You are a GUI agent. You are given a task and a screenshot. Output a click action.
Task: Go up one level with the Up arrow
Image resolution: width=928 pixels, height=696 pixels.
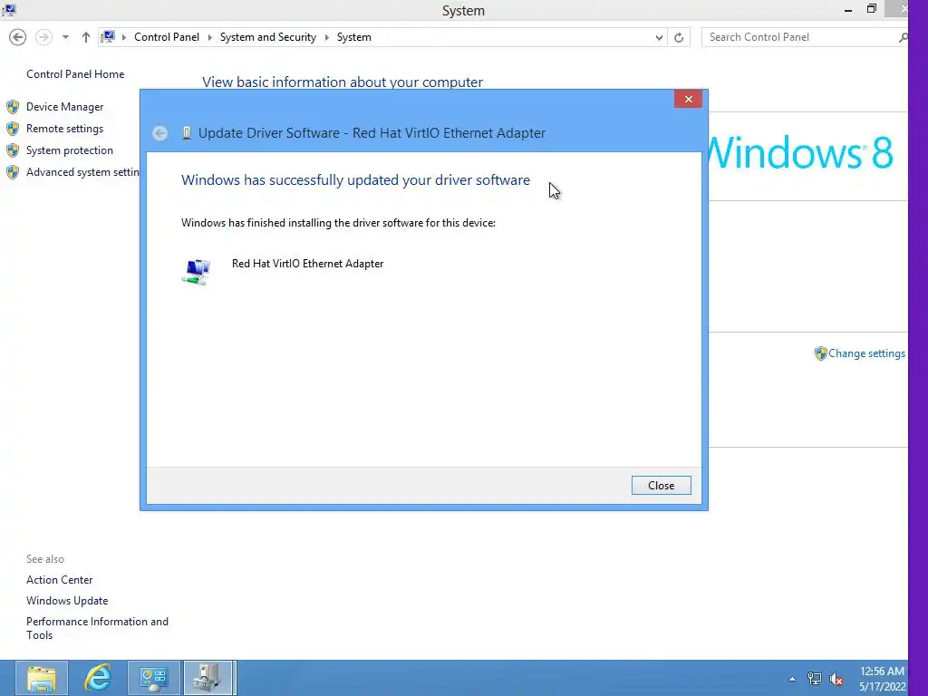pyautogui.click(x=86, y=37)
